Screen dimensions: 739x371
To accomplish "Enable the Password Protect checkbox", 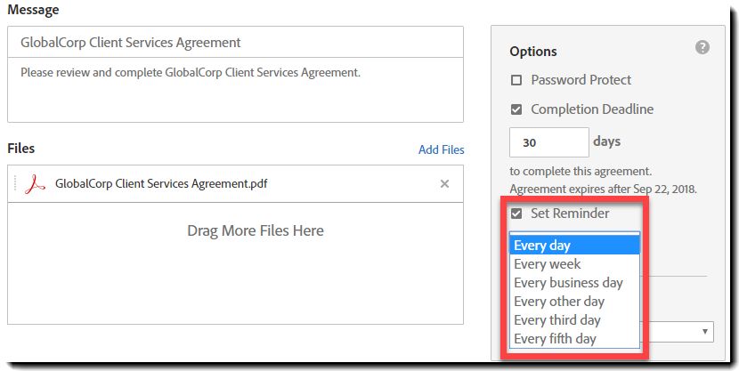I will point(516,80).
